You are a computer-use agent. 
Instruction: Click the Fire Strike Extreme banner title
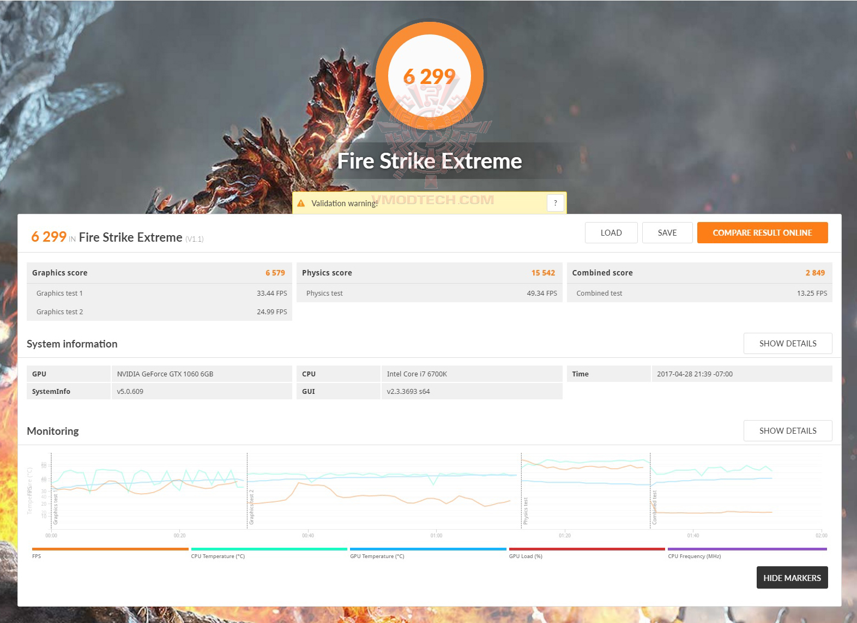pyautogui.click(x=430, y=161)
